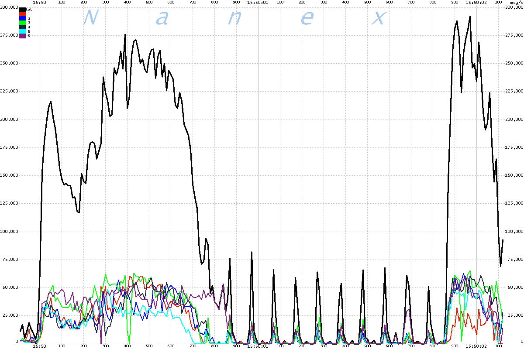Click the 'tot' legend label text
524x349 pixels.
29,9
